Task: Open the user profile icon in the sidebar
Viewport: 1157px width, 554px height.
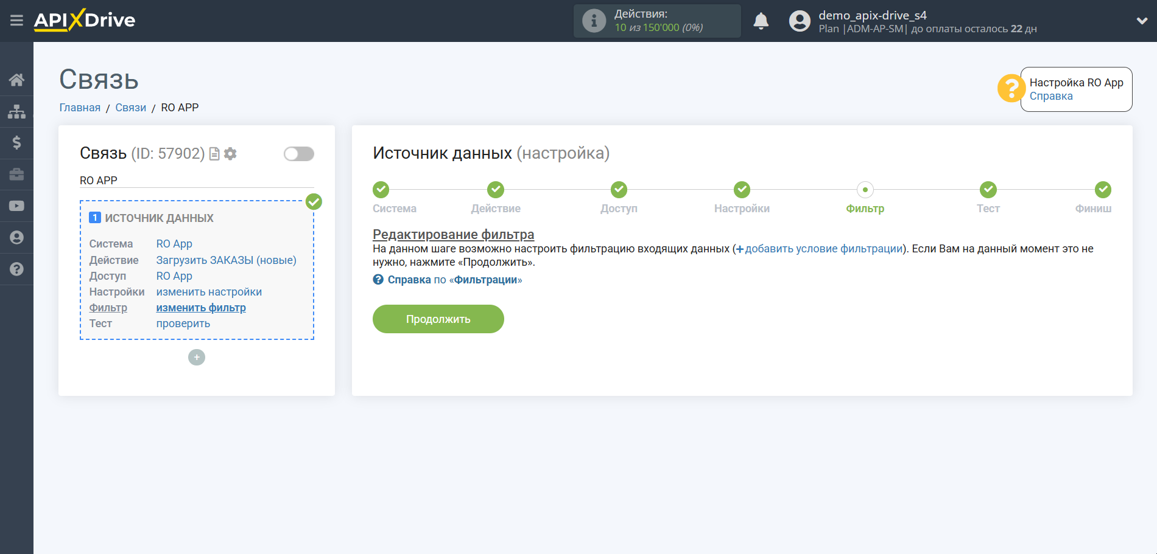Action: click(16, 237)
